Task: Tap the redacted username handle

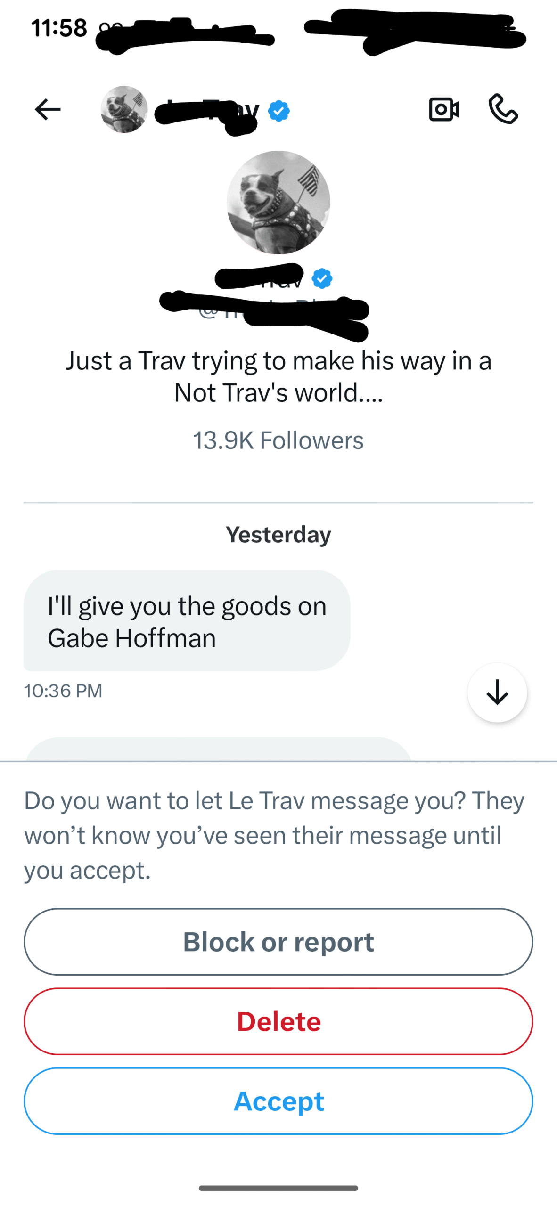Action: pos(264,310)
